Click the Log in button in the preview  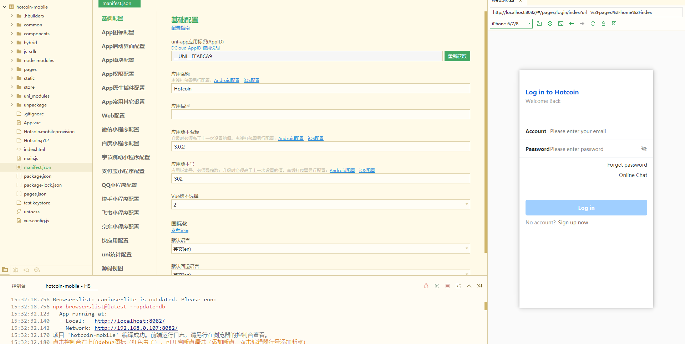pos(586,208)
